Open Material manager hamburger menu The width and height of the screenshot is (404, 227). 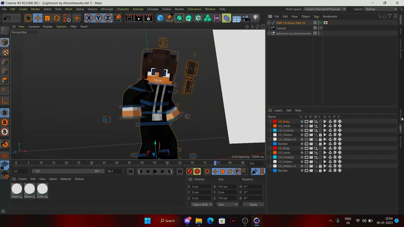tap(14, 179)
